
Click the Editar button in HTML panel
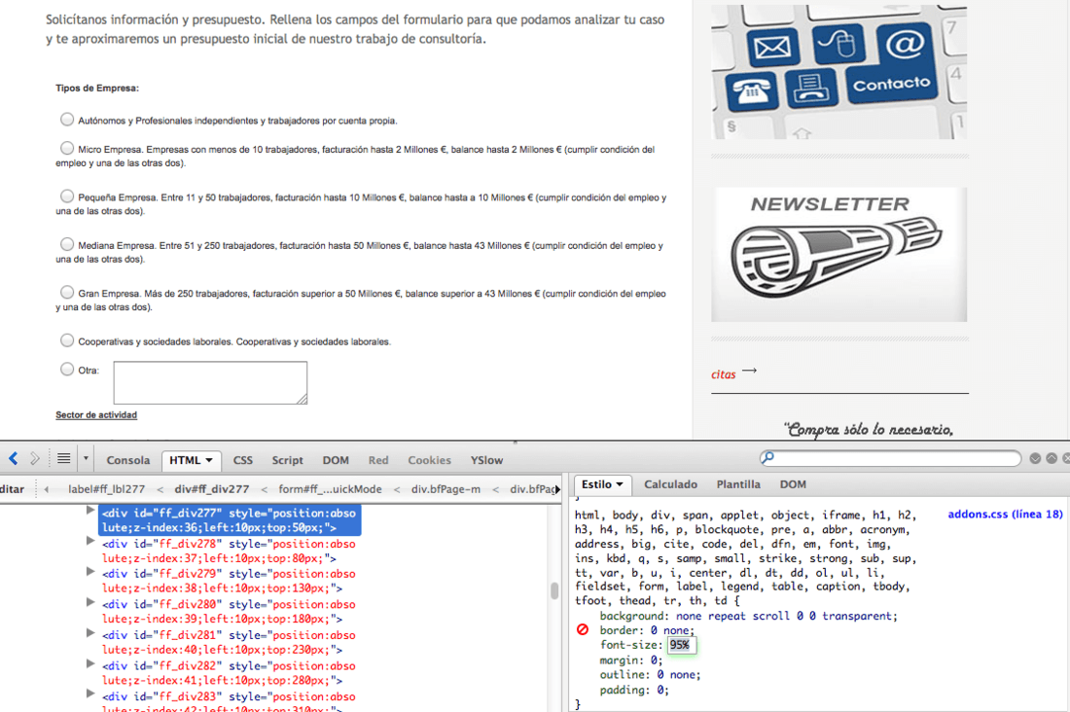[13, 489]
